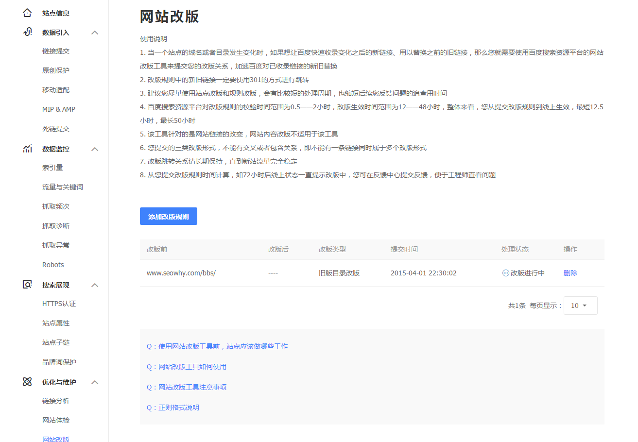Collapse the 优化与维护 section
Viewport: 638px width, 442px height.
click(x=95, y=382)
